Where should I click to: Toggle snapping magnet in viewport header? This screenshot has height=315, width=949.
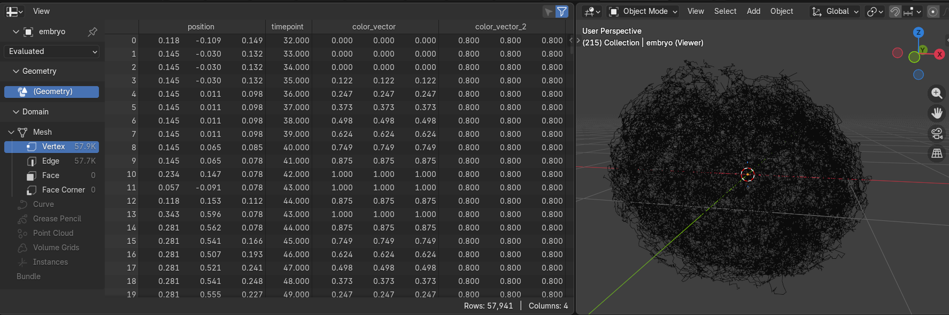click(x=895, y=12)
